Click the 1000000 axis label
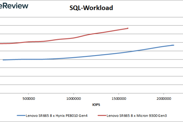This screenshot has width=183, height=122. [x=74, y=99]
